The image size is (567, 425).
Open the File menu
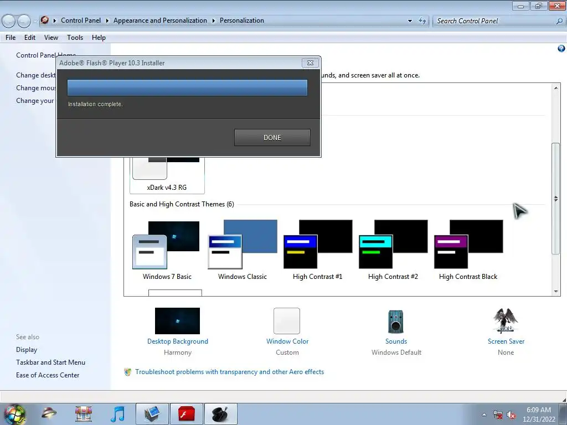(11, 38)
